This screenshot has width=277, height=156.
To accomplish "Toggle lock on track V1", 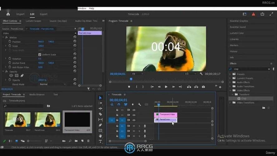I will (117, 120).
